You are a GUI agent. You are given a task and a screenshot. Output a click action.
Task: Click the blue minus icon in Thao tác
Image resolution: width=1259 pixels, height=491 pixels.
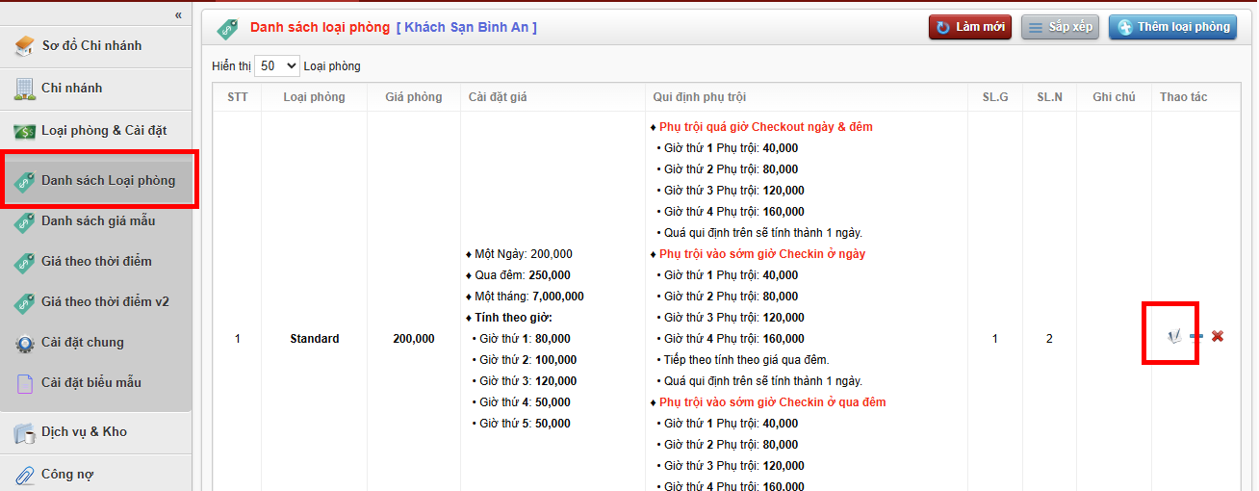pyautogui.click(x=1196, y=336)
